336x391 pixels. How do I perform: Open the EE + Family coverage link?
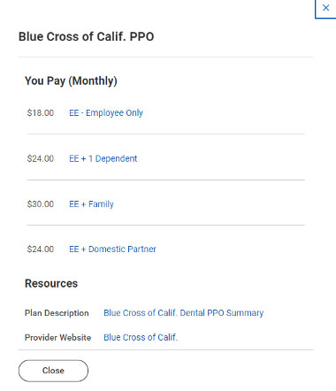pos(91,204)
